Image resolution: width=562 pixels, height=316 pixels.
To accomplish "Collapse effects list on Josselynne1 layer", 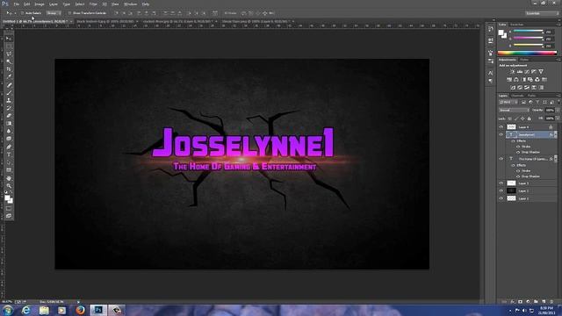I will (556, 134).
